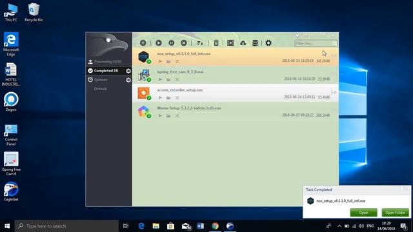Click the taskbar search box

[66, 226]
